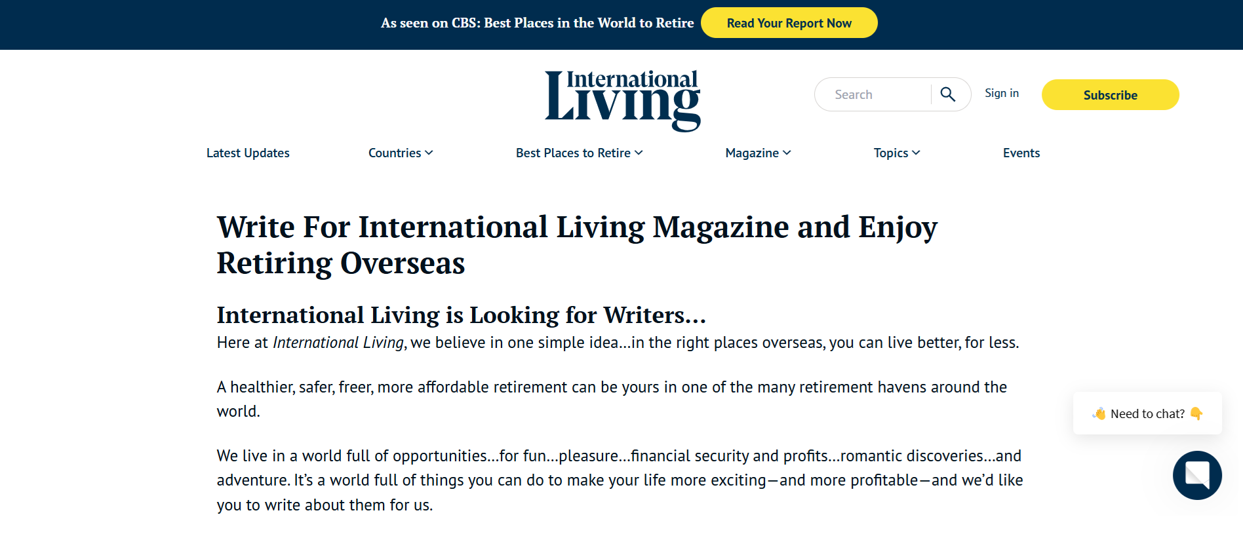The height and width of the screenshot is (536, 1243).
Task: Click the paragraph starting "We live in a world"
Action: pyautogui.click(x=620, y=480)
